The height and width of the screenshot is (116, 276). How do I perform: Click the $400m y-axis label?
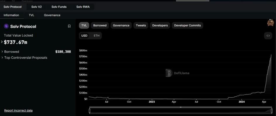83,75
